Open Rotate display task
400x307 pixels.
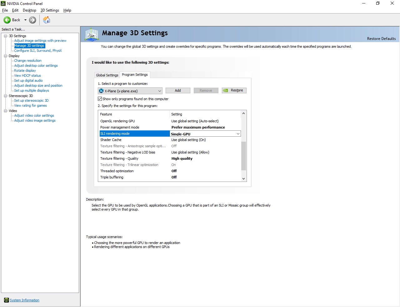tap(25, 71)
